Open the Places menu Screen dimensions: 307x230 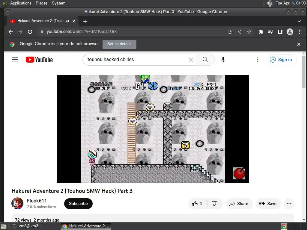click(41, 3)
